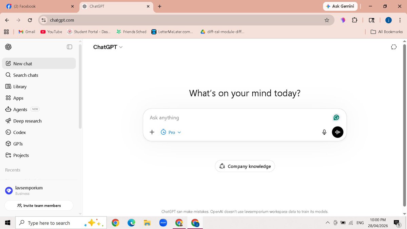This screenshot has height=229, width=407.
Task: Open the All Bookmarks folder
Action: pos(387,32)
